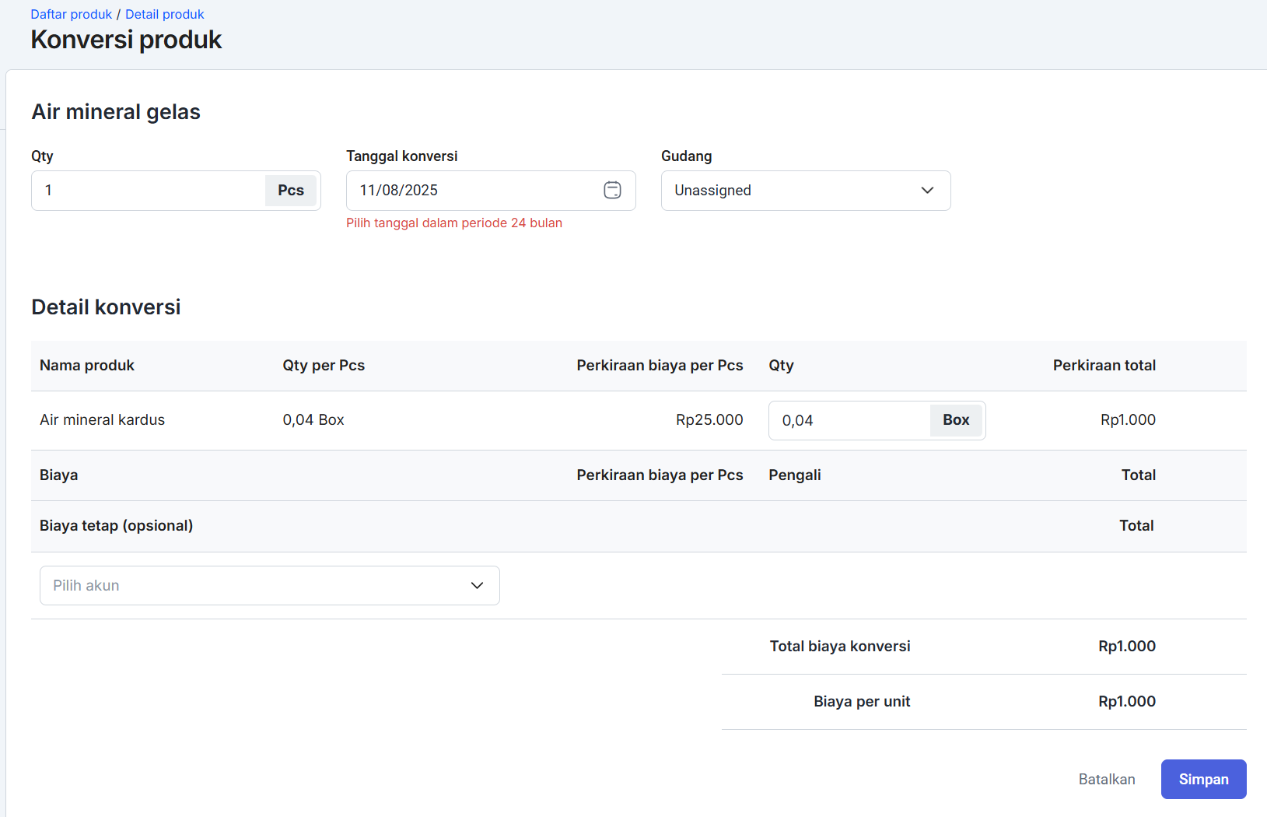Edit the 0,04 quantity input
Viewport: 1267px width, 817px height.
[x=849, y=421]
